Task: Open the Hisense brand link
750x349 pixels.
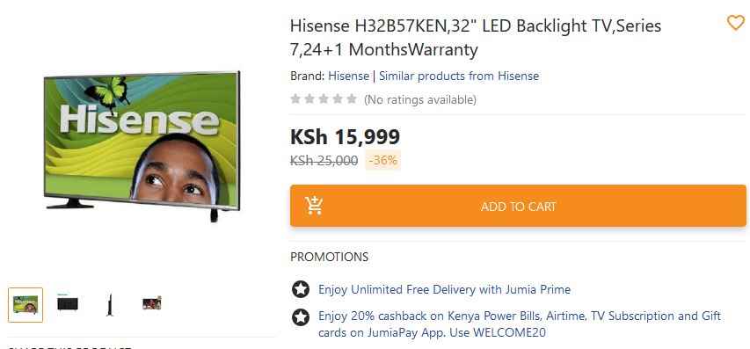Action: [x=348, y=76]
